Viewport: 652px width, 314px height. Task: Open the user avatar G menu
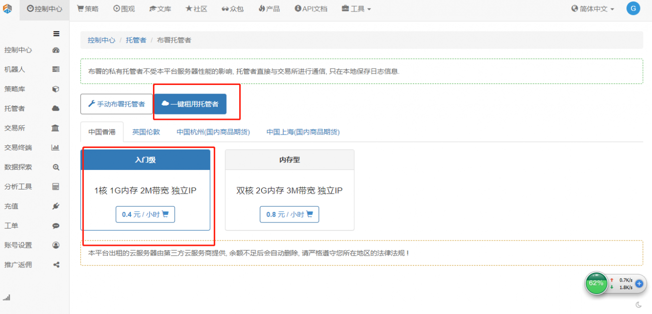coord(633,8)
